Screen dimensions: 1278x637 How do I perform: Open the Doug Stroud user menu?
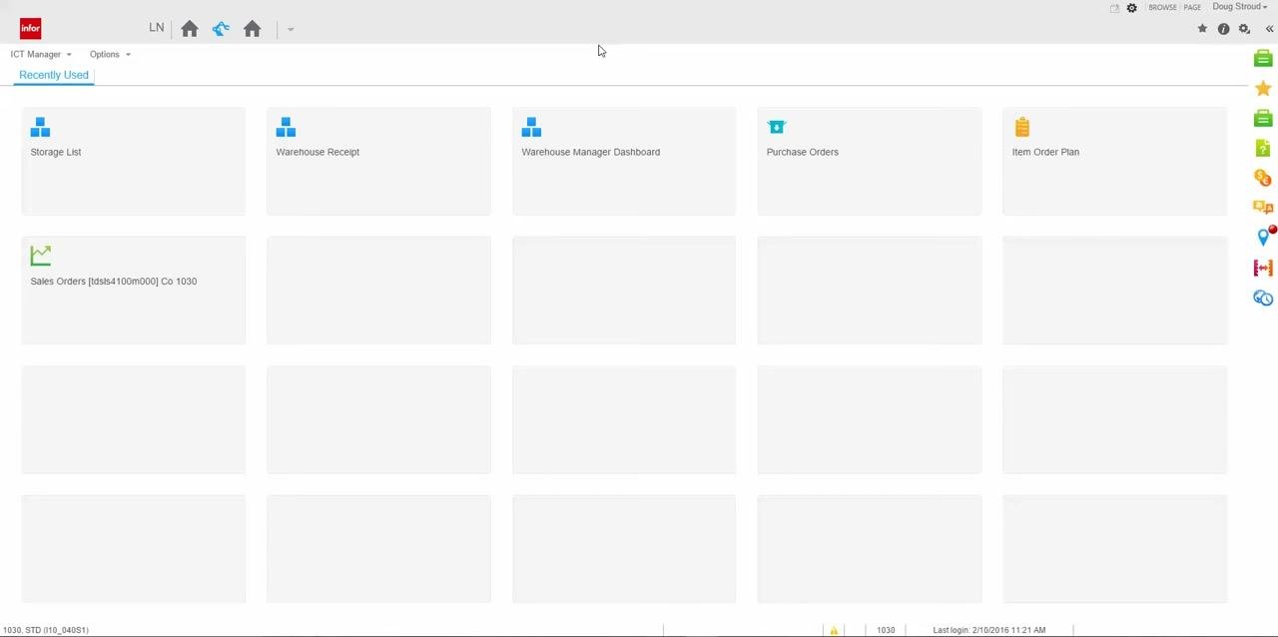1239,7
